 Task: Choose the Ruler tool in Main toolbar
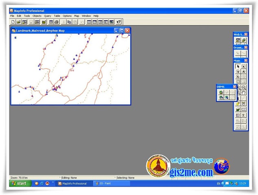pos(244,109)
